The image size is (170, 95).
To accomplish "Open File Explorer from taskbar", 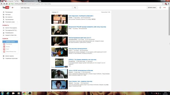I will point(13,93).
